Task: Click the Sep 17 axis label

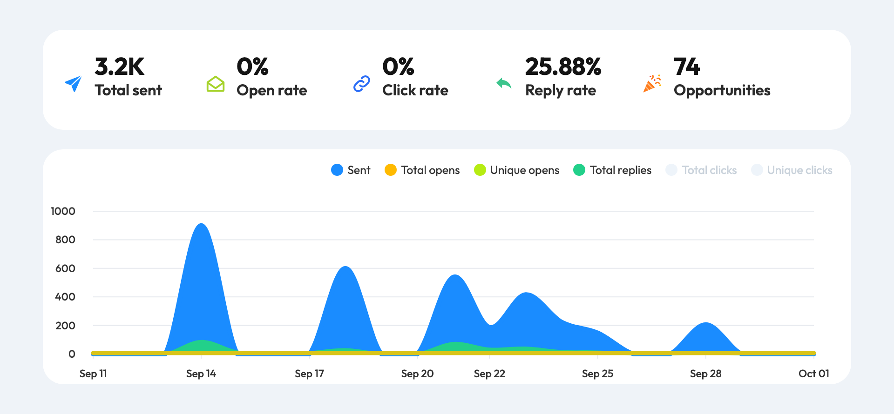Action: pos(309,374)
